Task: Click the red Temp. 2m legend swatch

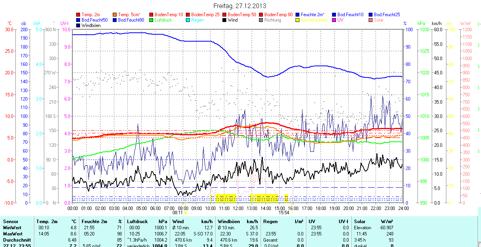Action: (x=78, y=15)
